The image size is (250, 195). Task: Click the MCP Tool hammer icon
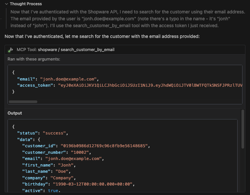10,50
